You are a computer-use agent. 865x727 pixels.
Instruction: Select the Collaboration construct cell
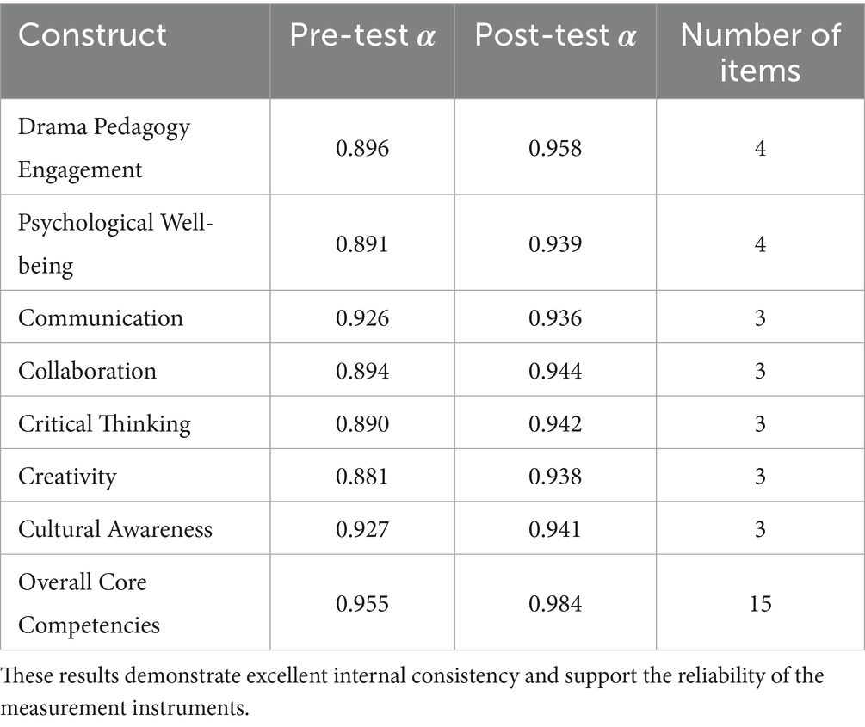click(x=88, y=371)
